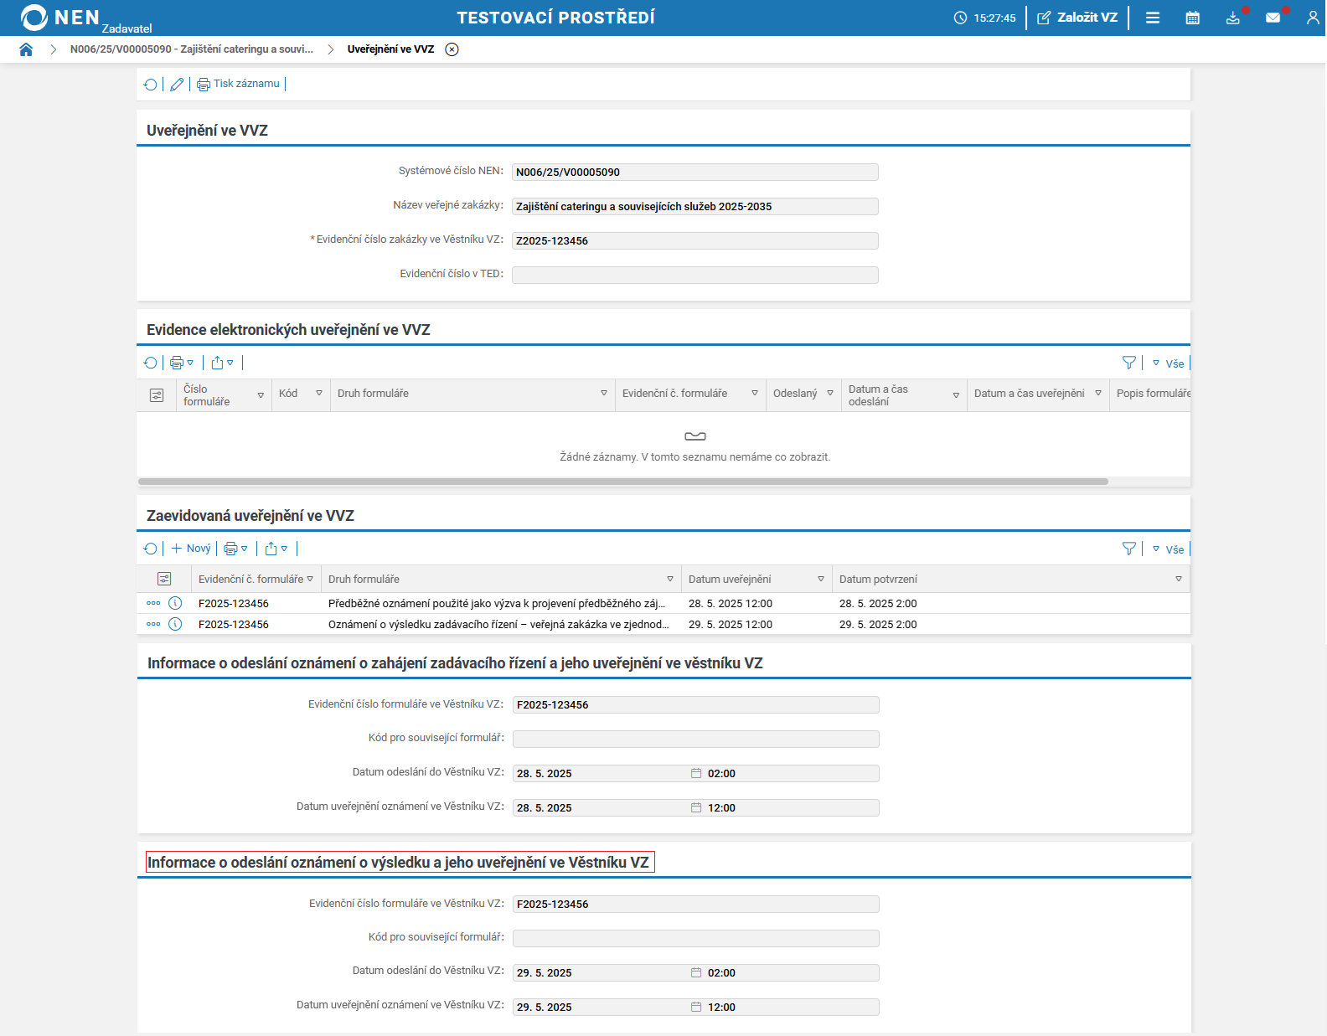
Task: Open column settings in Evidence elektronických table
Action: (157, 395)
